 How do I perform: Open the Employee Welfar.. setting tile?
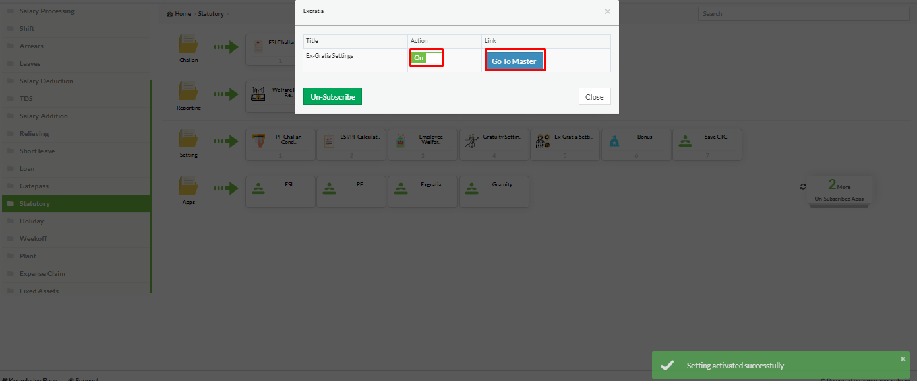423,145
